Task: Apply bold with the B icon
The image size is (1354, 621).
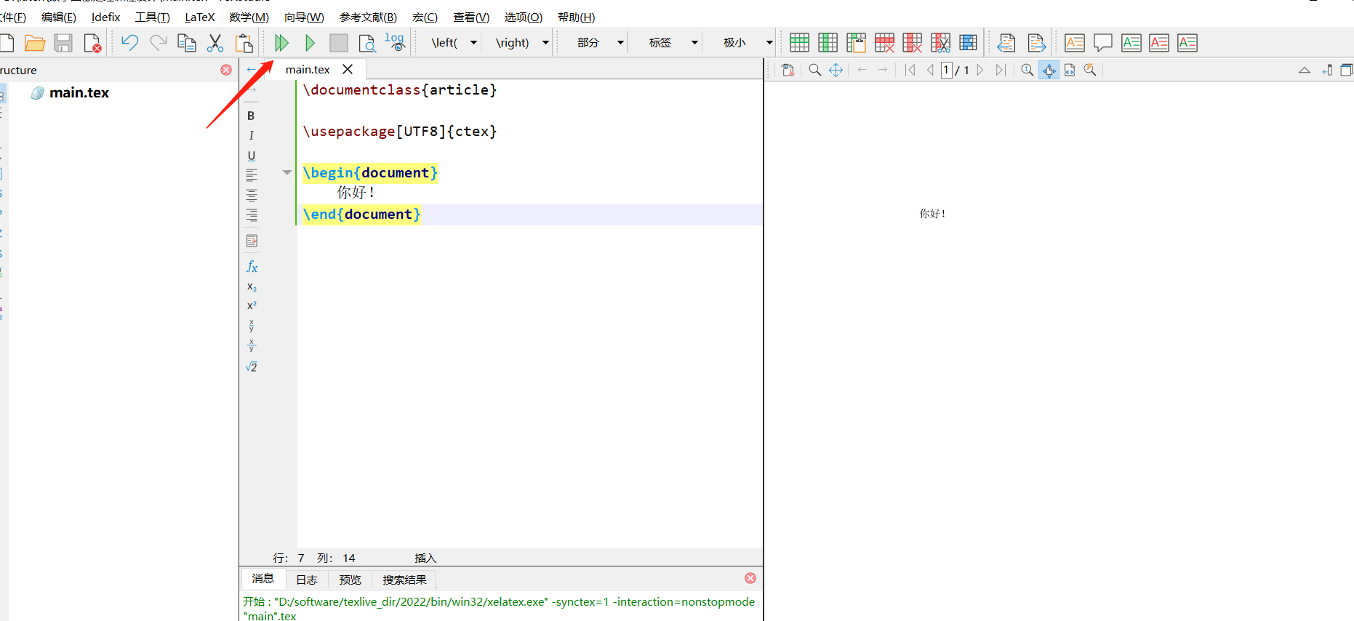Action: pyautogui.click(x=251, y=116)
